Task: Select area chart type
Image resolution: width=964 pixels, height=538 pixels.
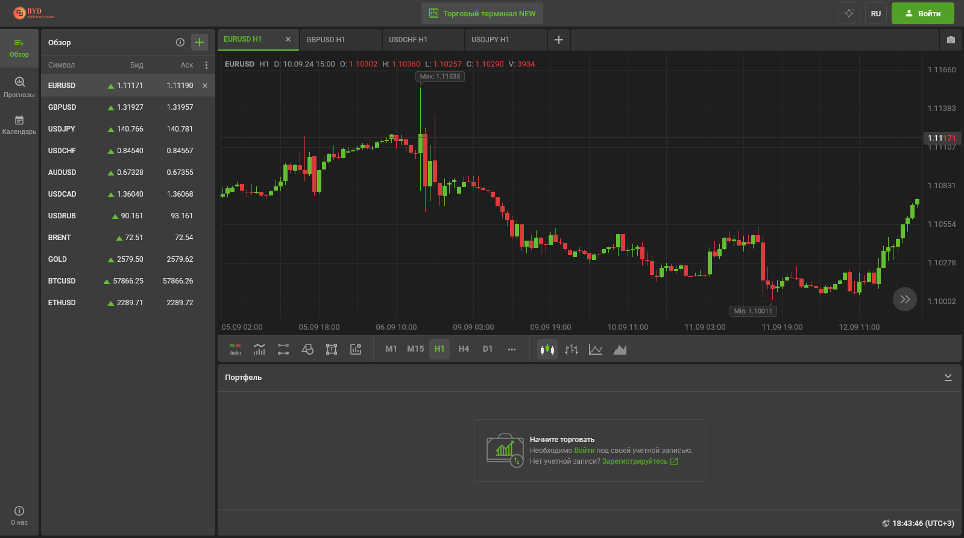Action: (620, 349)
